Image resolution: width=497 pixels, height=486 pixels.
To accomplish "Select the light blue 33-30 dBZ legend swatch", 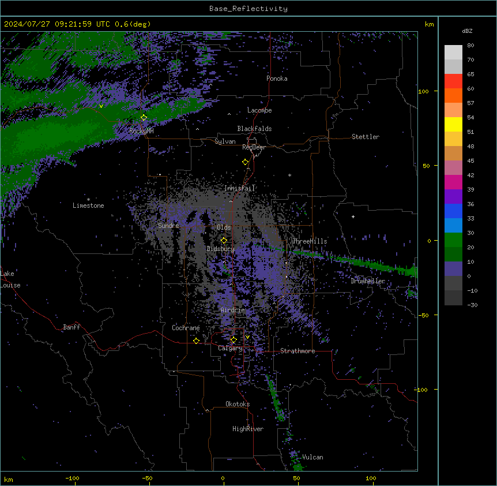I will 453,226.
